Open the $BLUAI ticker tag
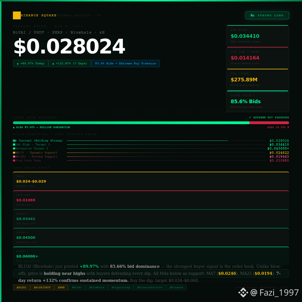This screenshot has width=302, height=302. coord(22,287)
